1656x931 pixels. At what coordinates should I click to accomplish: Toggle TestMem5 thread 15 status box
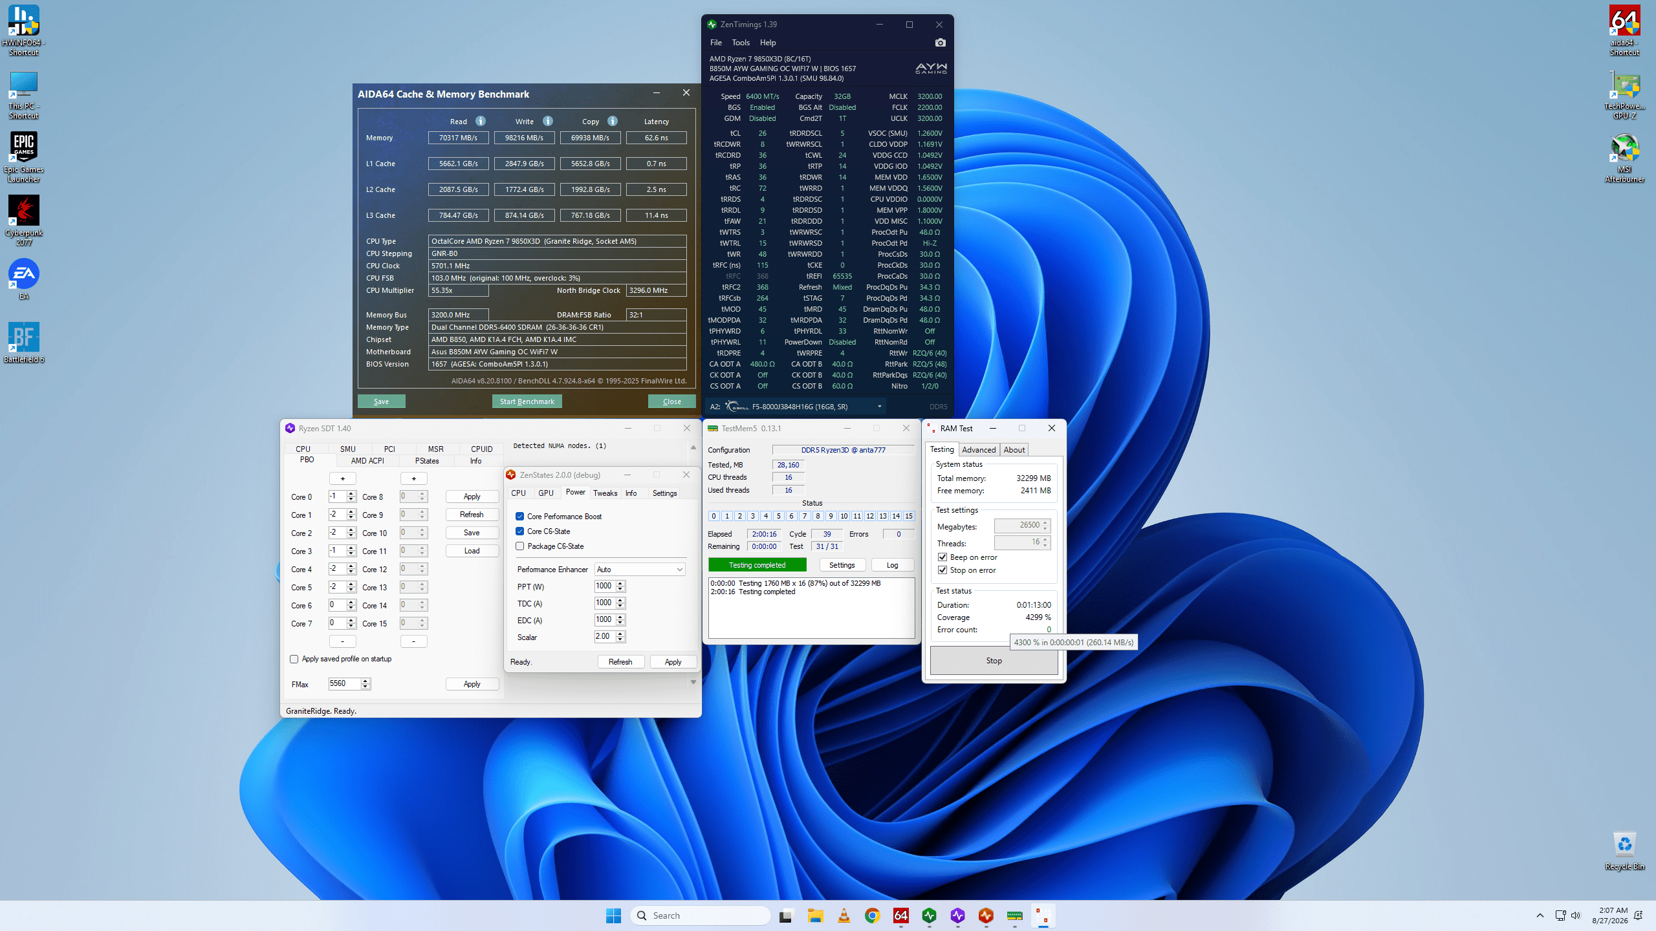point(909,516)
